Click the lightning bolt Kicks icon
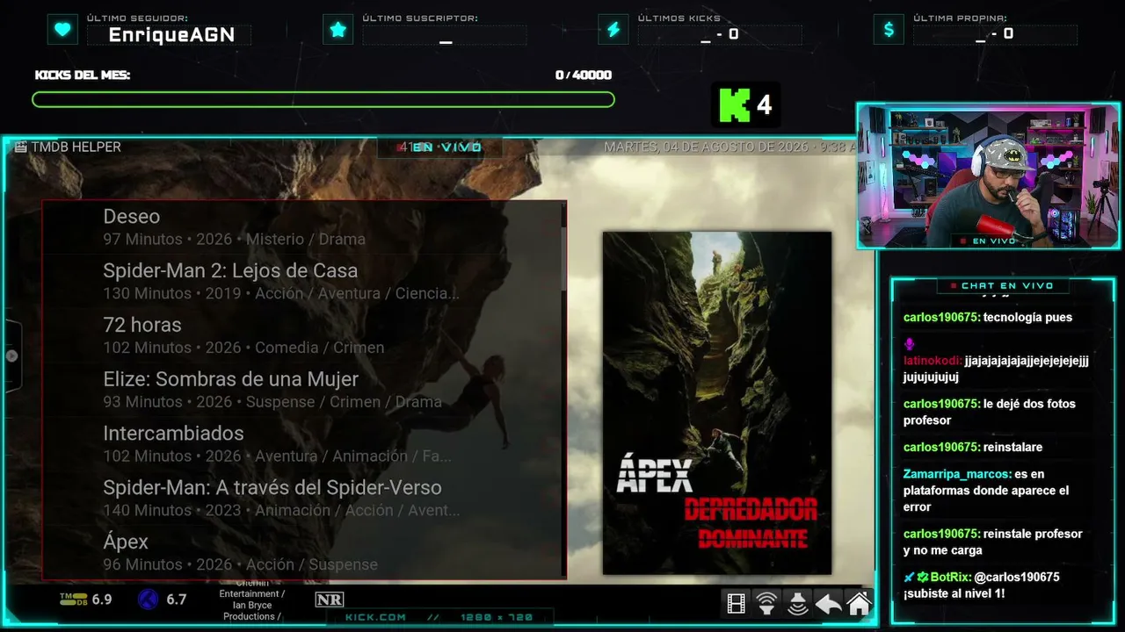This screenshot has width=1125, height=632. 613,30
